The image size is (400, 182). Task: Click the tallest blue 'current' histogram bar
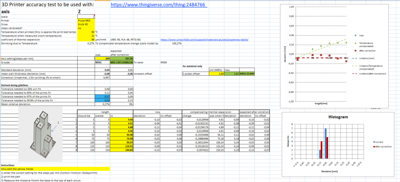click(x=326, y=143)
